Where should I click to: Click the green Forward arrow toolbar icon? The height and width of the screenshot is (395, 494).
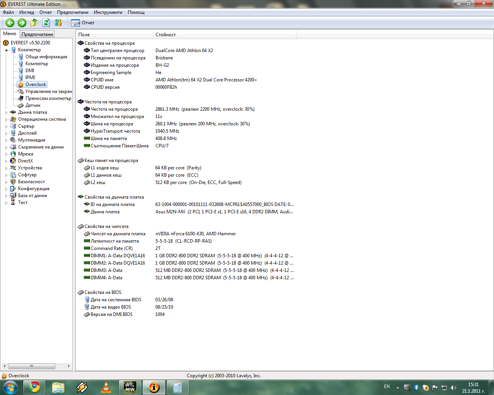22,23
